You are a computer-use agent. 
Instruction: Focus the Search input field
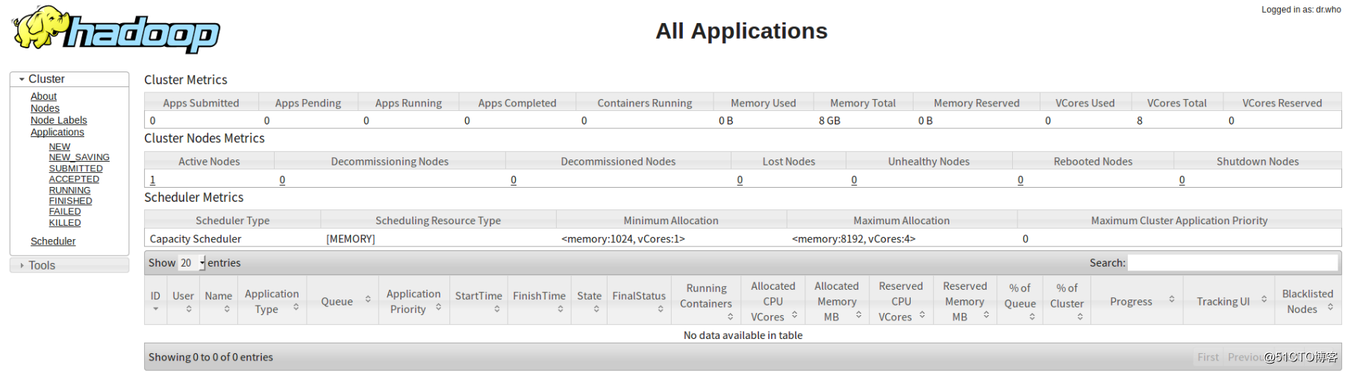pyautogui.click(x=1232, y=263)
